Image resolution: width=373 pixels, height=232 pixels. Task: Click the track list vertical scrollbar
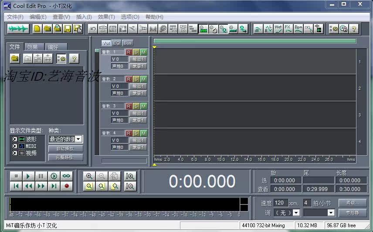[x=97, y=102]
